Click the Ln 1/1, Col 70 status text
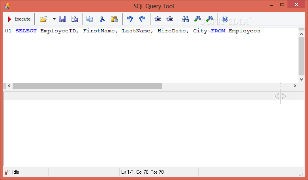308x180 pixels. coord(143,172)
